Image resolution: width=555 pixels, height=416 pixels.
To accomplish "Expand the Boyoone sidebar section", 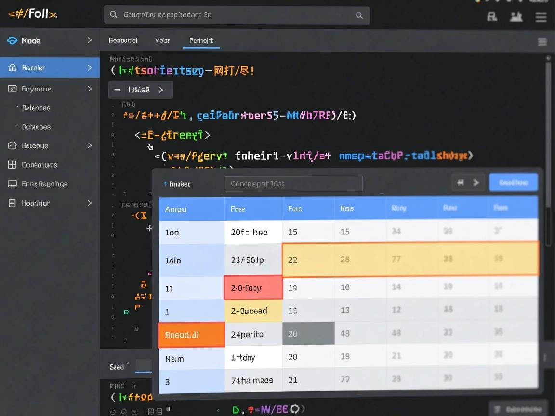I will click(90, 89).
